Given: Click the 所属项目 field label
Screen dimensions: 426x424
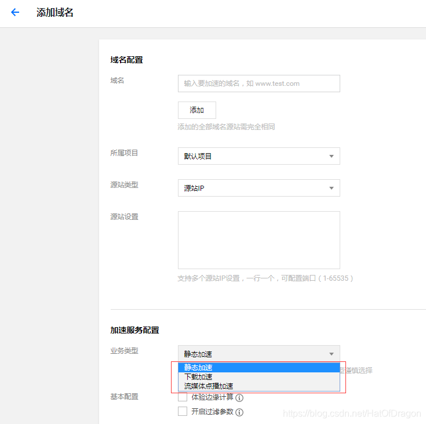Looking at the screenshot, I should 124,153.
